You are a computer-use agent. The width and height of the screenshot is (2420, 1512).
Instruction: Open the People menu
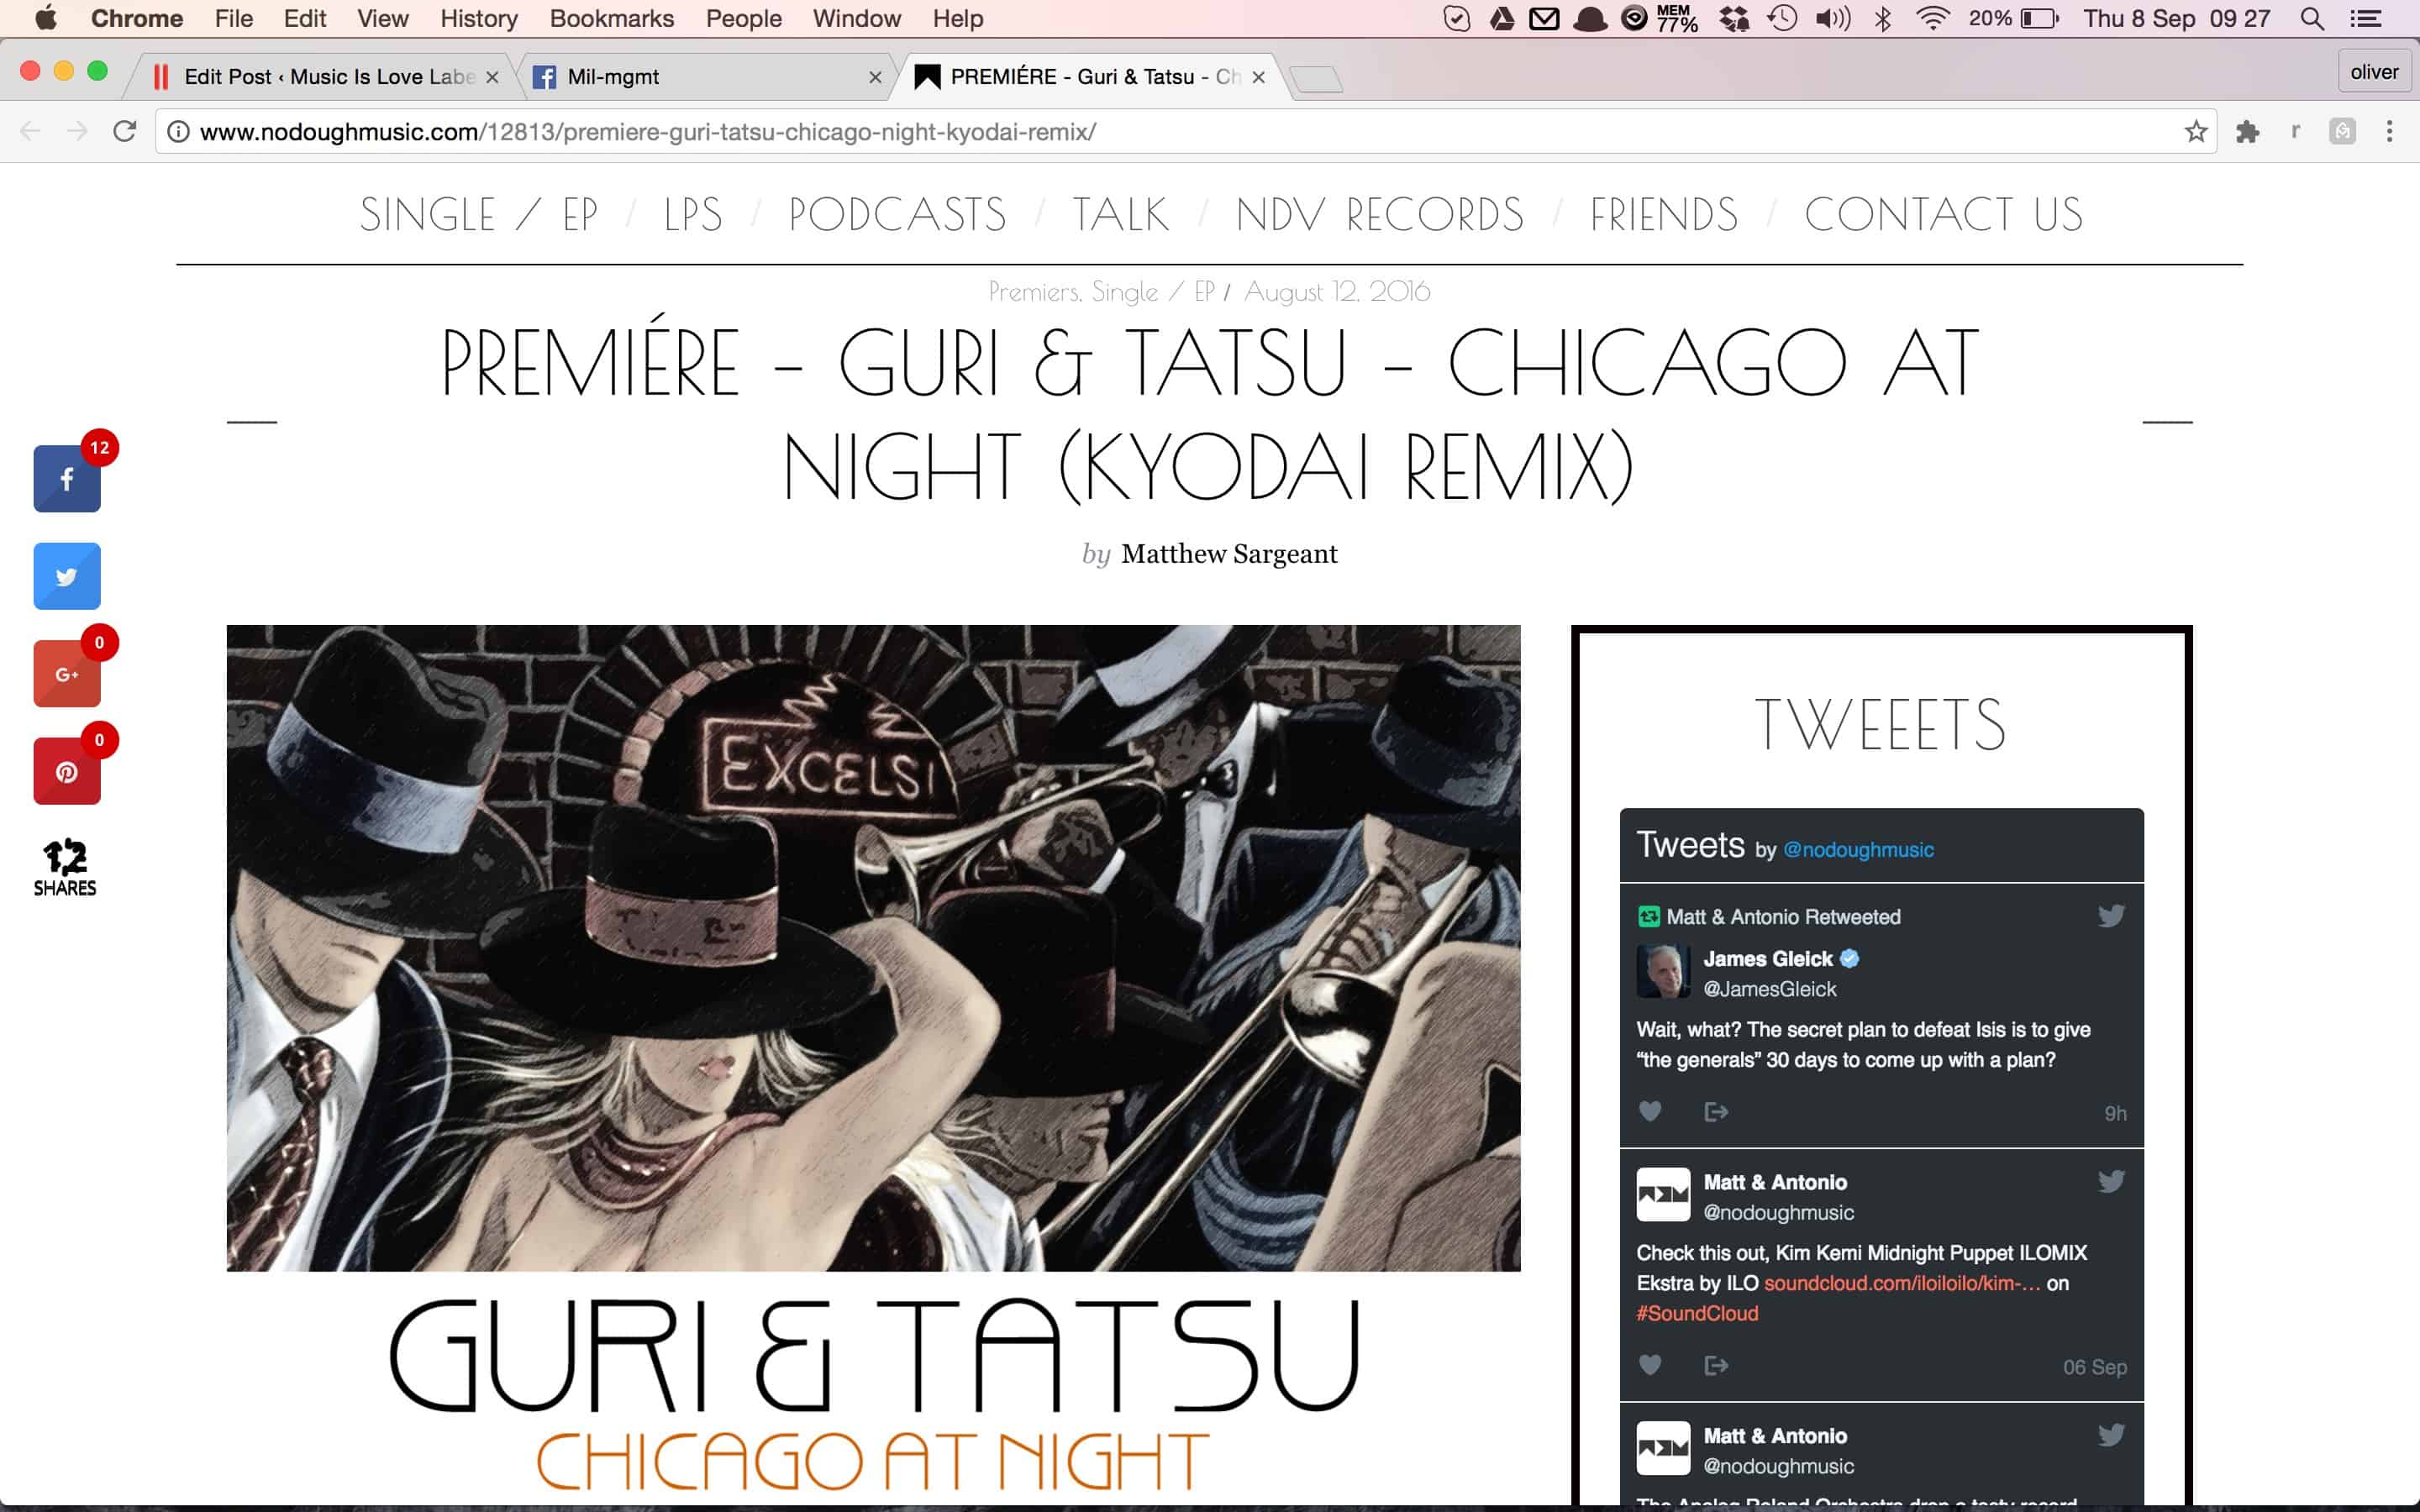tap(743, 18)
